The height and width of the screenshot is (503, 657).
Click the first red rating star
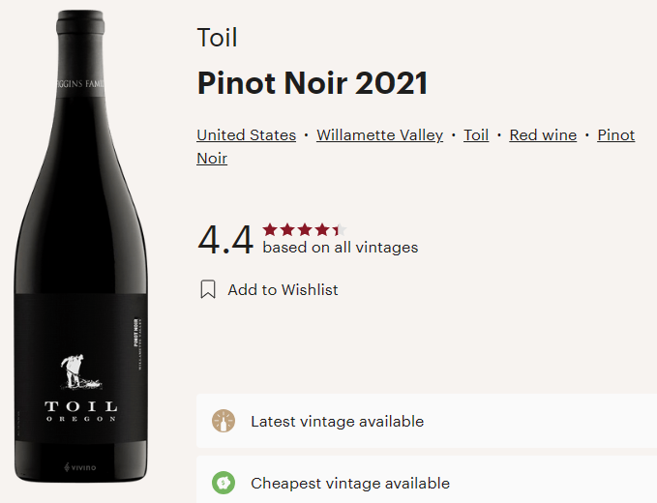(x=270, y=229)
